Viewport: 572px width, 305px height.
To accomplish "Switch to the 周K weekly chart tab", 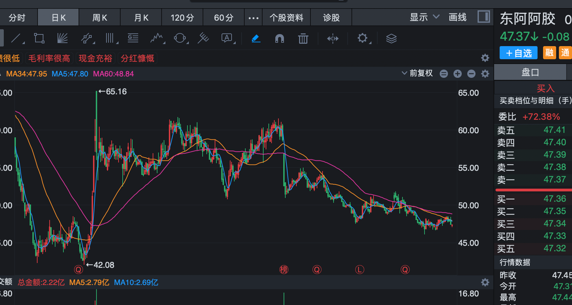I will [100, 18].
